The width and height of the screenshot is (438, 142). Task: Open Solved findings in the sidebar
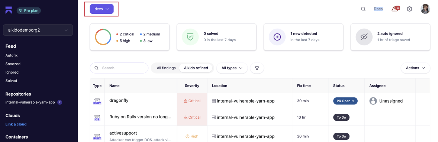pos(11,81)
